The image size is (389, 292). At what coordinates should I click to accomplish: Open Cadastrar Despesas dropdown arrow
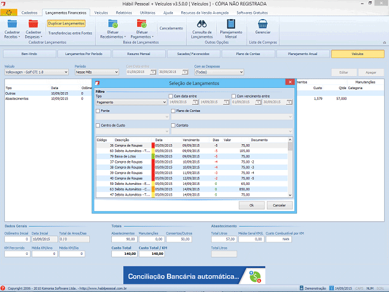[41, 37]
